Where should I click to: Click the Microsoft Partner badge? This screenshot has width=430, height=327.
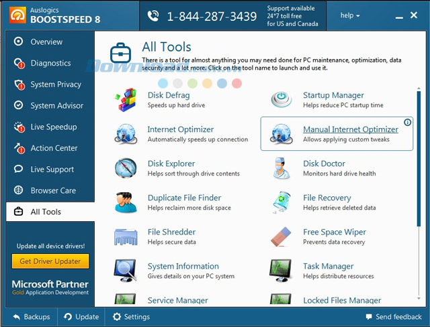tap(50, 287)
